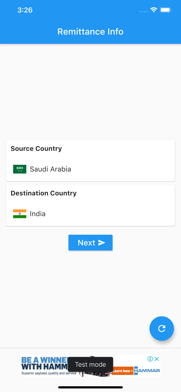This screenshot has height=392, width=181.
Task: Open the Source Country selector
Action: (90, 161)
